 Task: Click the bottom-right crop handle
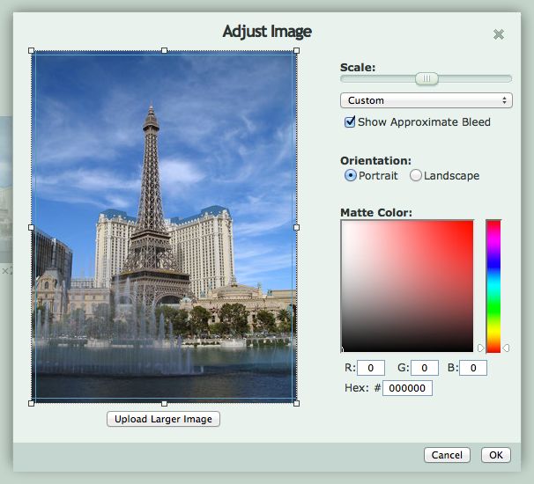[x=297, y=403]
